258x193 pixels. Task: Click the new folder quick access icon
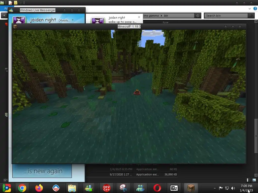16,3
